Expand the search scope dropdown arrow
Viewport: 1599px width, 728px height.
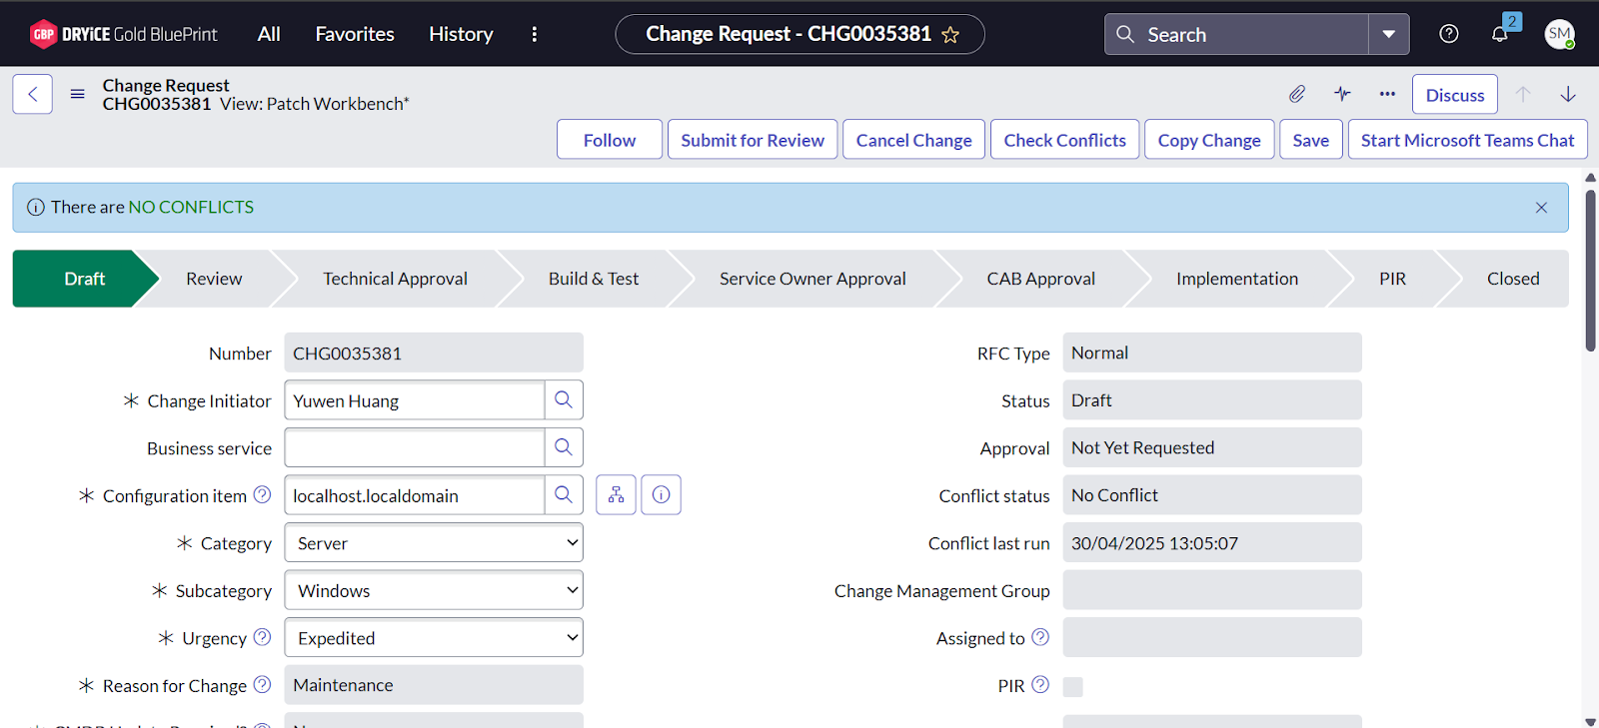coord(1388,34)
